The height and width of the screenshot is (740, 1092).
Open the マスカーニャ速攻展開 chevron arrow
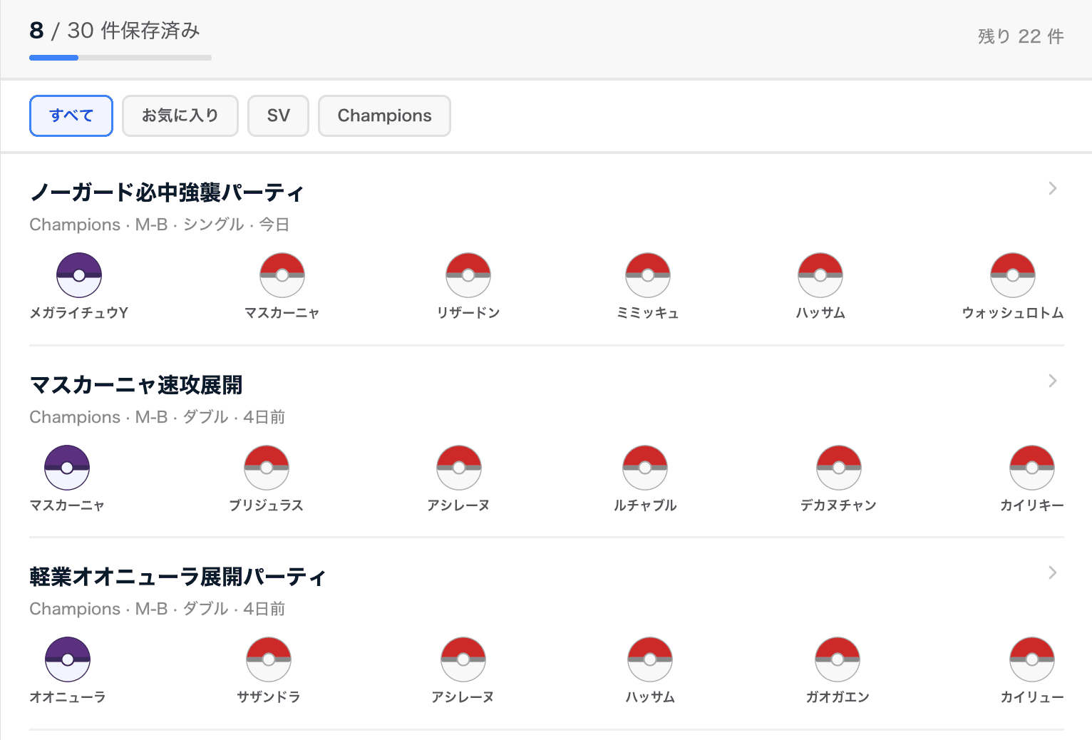[x=1053, y=381]
